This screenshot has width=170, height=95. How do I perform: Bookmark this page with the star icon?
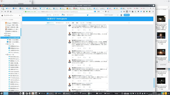[x=108, y=12]
